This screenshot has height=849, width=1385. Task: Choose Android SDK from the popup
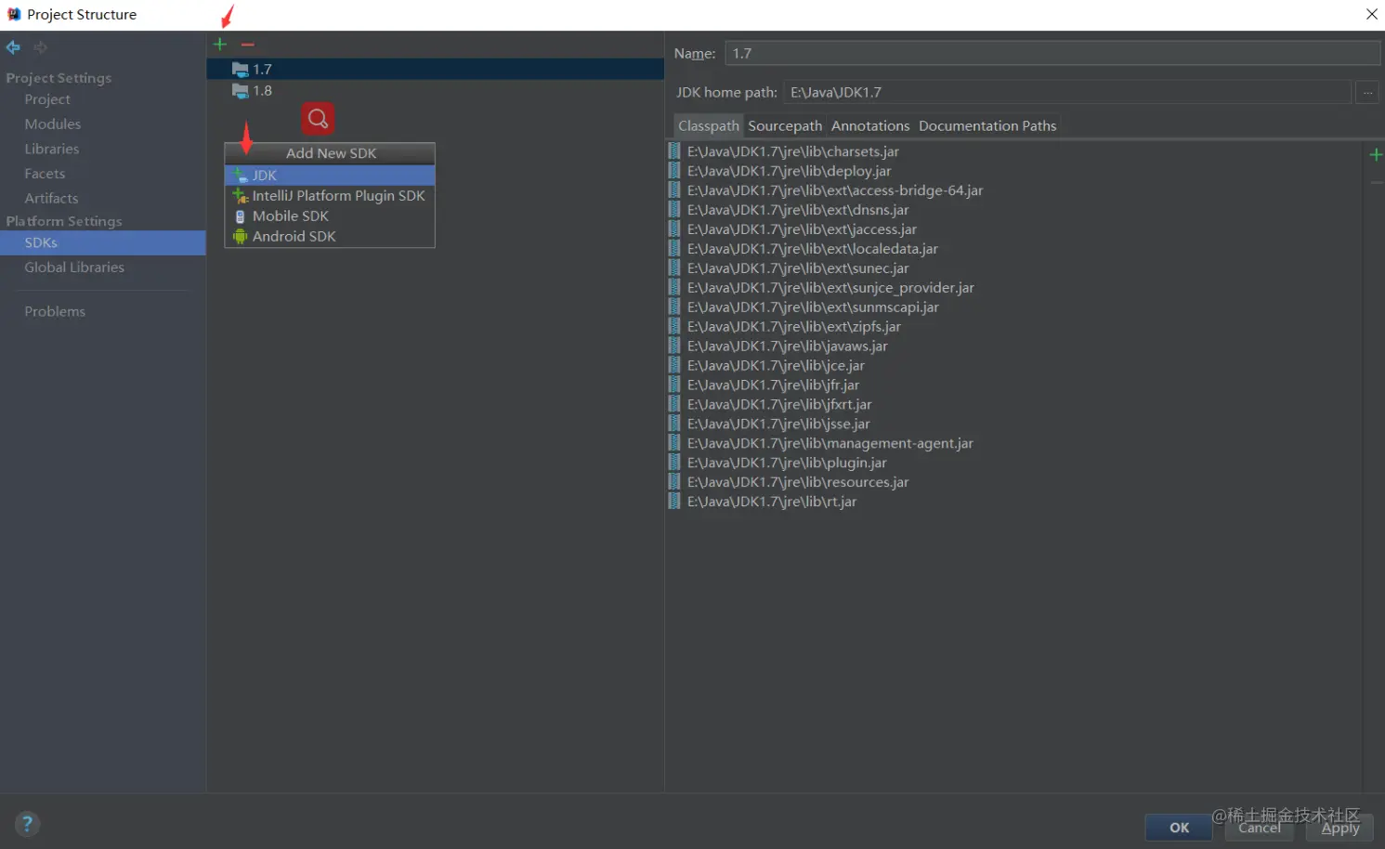pos(330,237)
